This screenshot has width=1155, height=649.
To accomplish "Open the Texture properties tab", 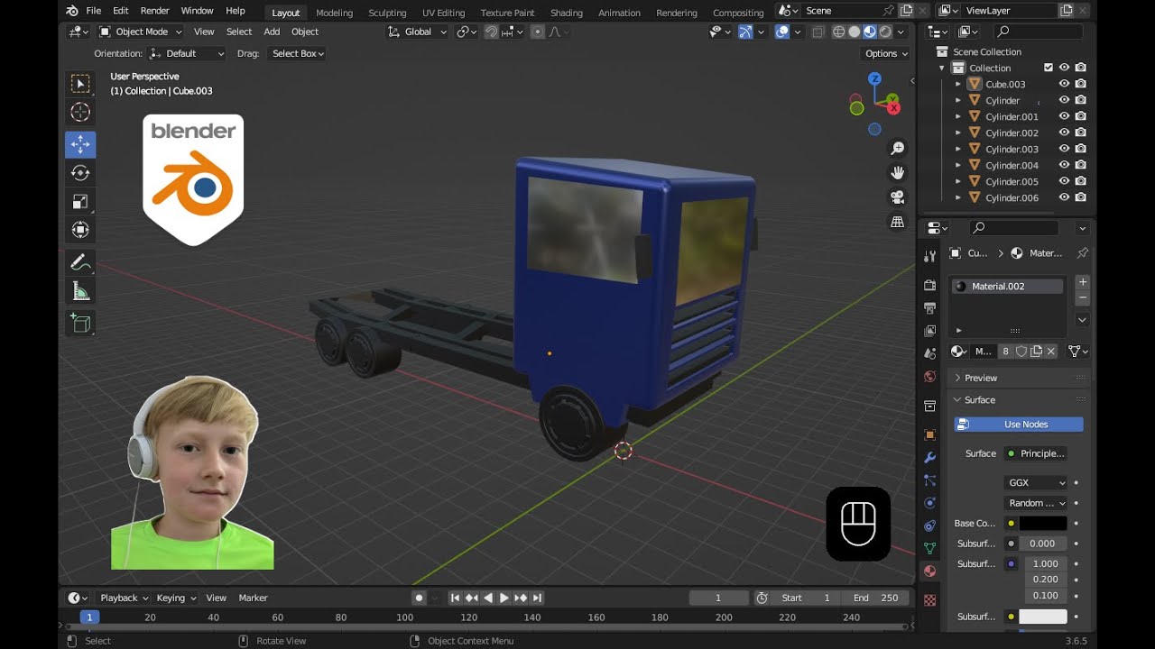I will (x=929, y=599).
